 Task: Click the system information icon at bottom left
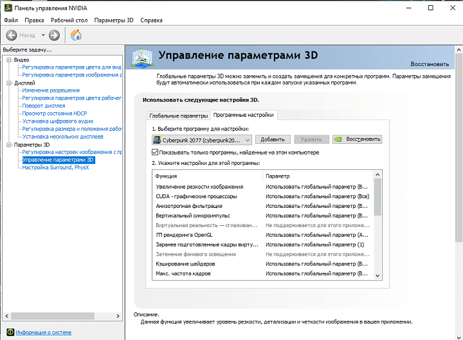point(9,332)
